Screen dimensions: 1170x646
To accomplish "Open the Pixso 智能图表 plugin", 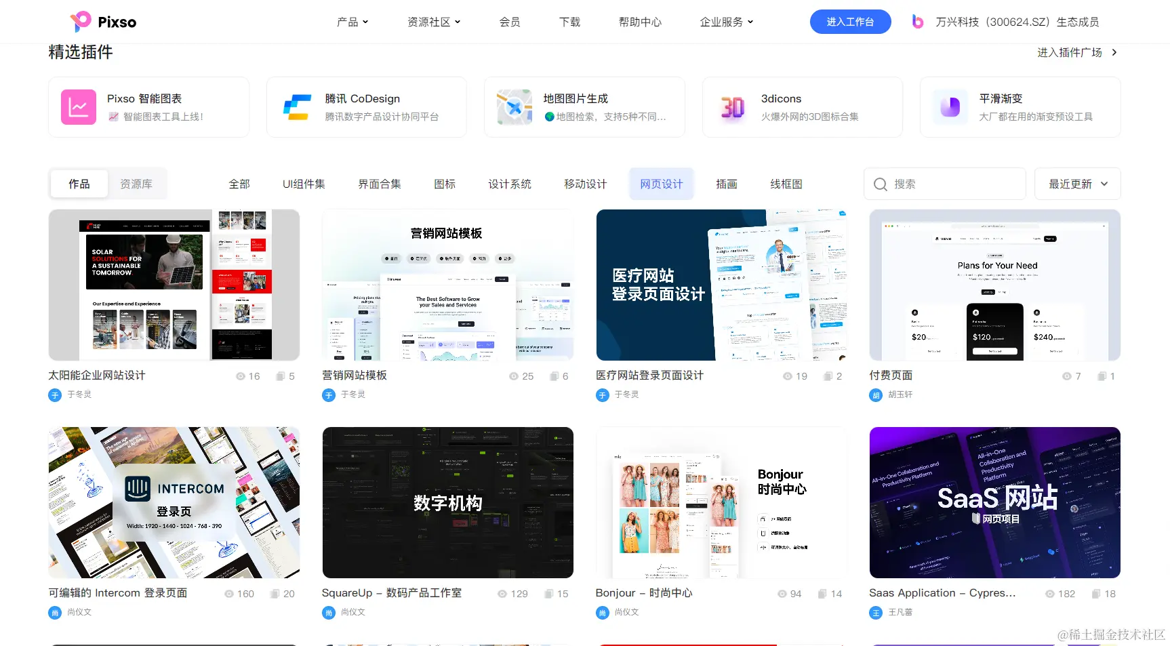I will point(148,106).
